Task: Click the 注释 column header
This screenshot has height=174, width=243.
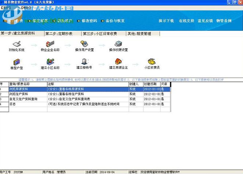Action: pyautogui.click(x=88, y=84)
